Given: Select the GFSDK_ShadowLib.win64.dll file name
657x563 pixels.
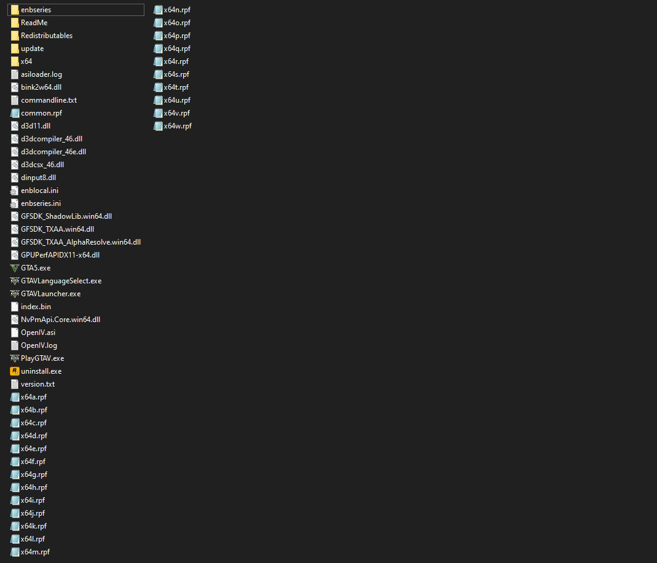Looking at the screenshot, I should [66, 216].
